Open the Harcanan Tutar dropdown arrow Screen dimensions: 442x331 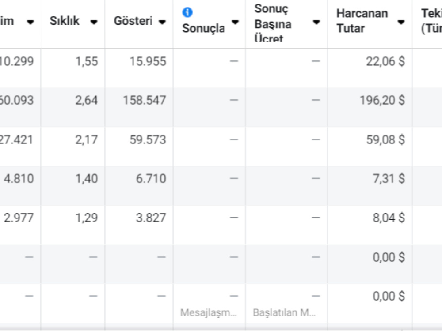click(401, 22)
